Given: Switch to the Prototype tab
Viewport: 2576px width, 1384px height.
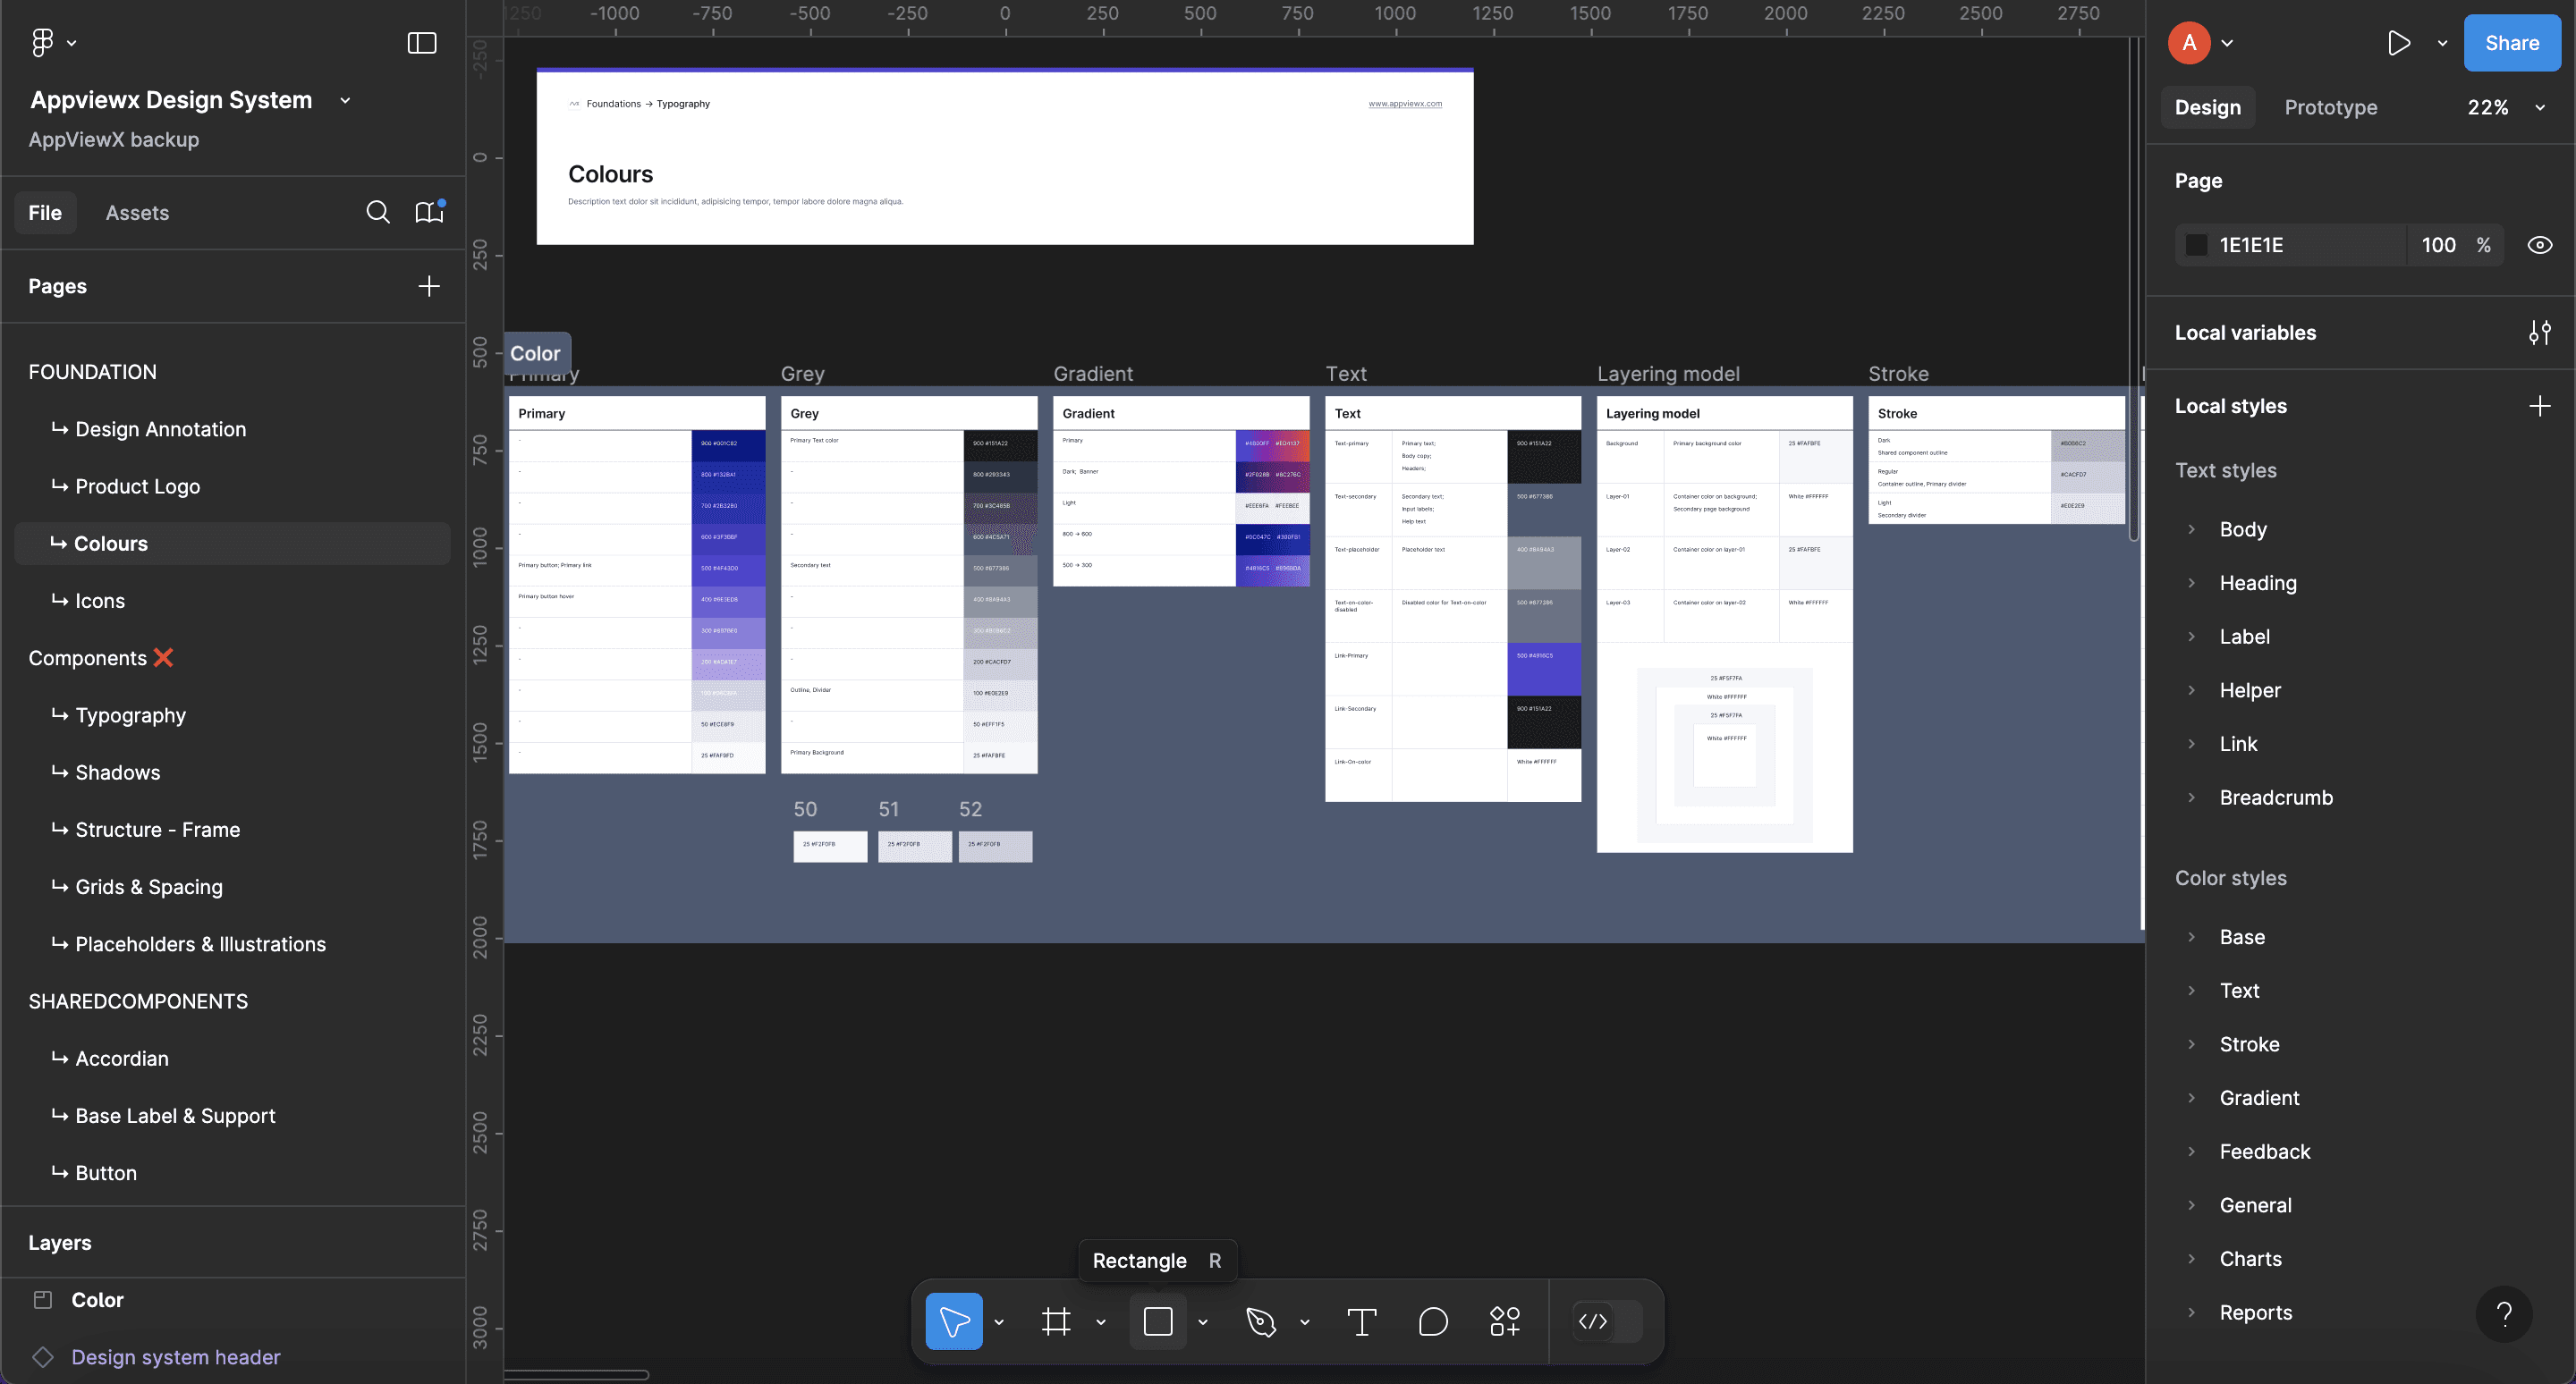Looking at the screenshot, I should pyautogui.click(x=2330, y=107).
